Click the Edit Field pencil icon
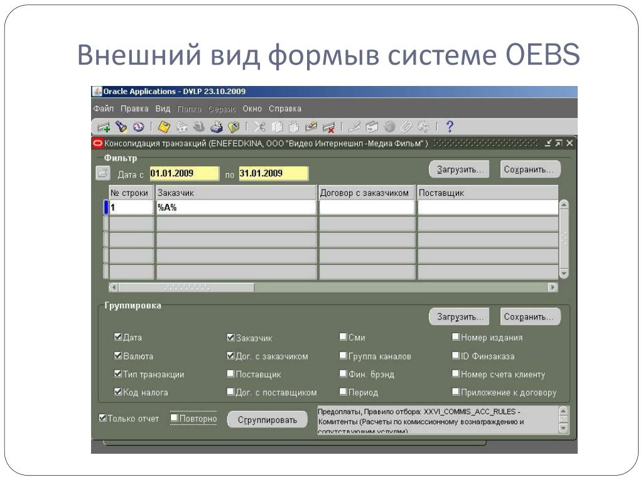The width and height of the screenshot is (643, 482). (354, 127)
